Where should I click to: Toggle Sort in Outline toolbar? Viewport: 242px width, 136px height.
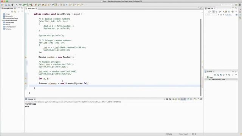[218, 75]
